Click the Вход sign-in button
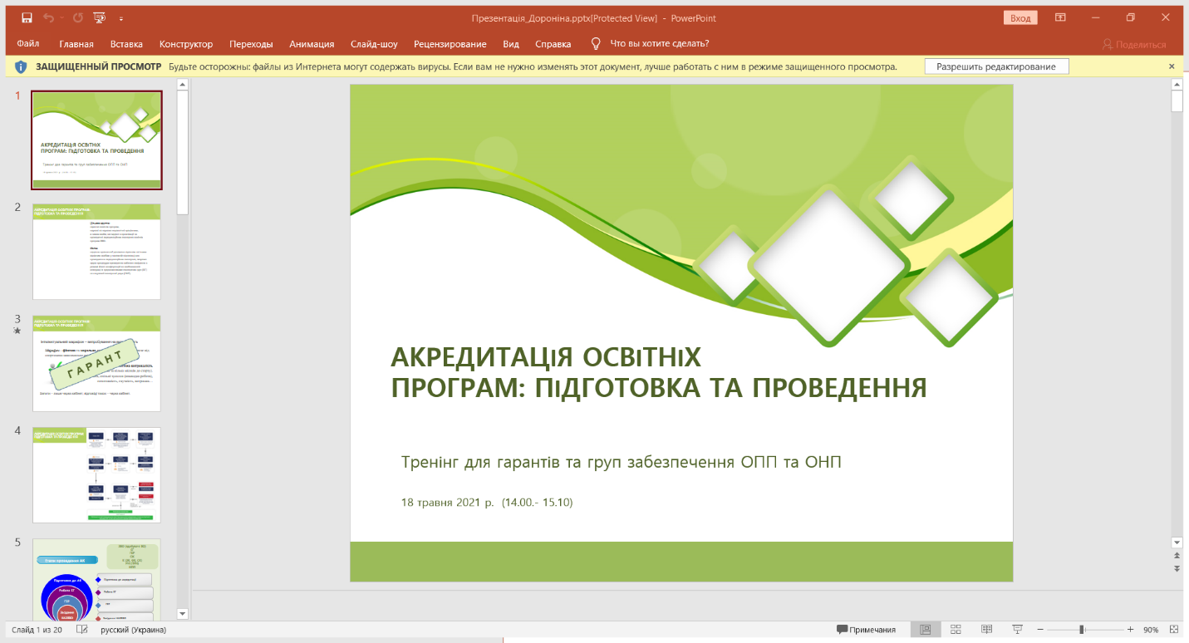Image resolution: width=1189 pixels, height=643 pixels. coord(1019,17)
